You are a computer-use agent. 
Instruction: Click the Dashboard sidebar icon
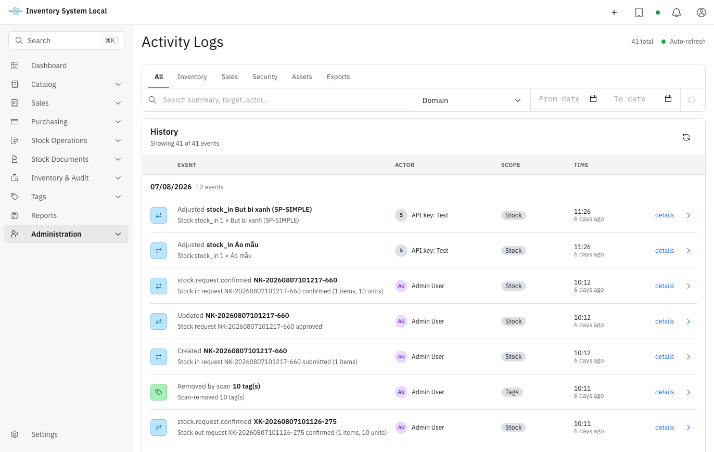[x=15, y=66]
